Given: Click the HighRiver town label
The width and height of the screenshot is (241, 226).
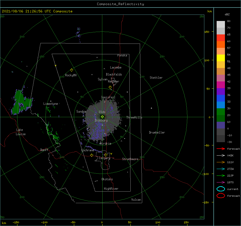Looking at the screenshot, I should (x=111, y=189).
